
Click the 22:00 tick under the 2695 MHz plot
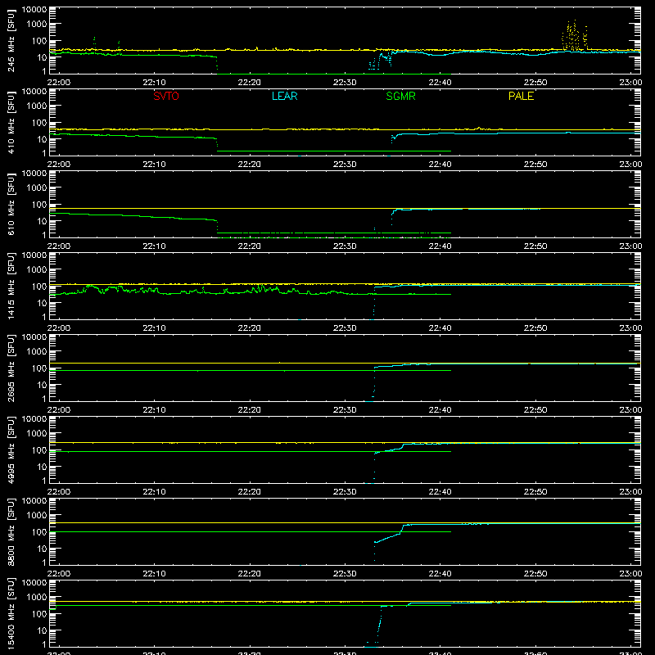(58, 410)
